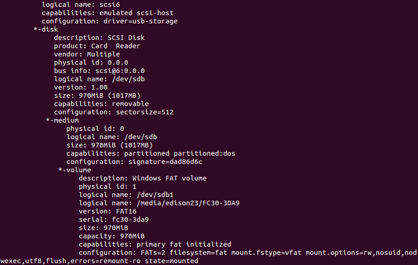Click 'sectorsize=512' configuration value
The height and width of the screenshot is (265, 418).
click(x=145, y=112)
